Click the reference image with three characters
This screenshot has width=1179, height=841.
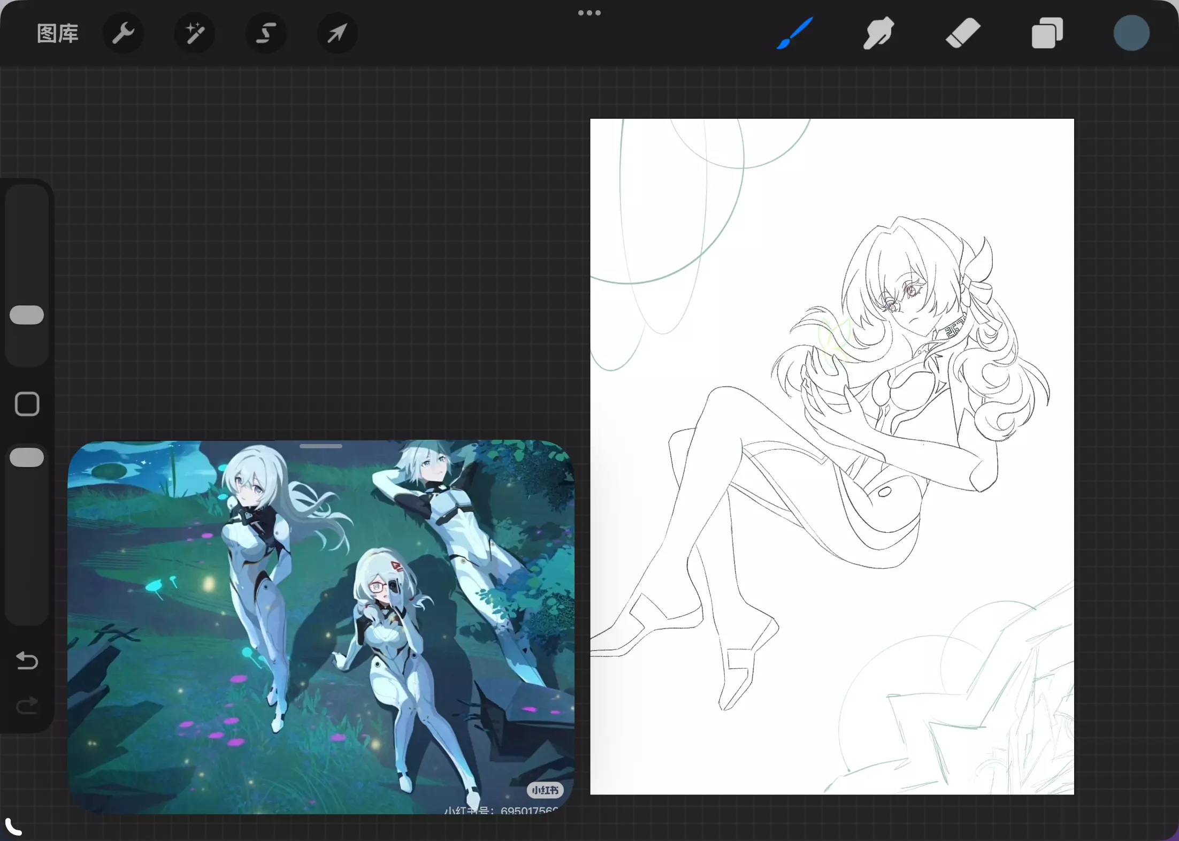click(321, 626)
